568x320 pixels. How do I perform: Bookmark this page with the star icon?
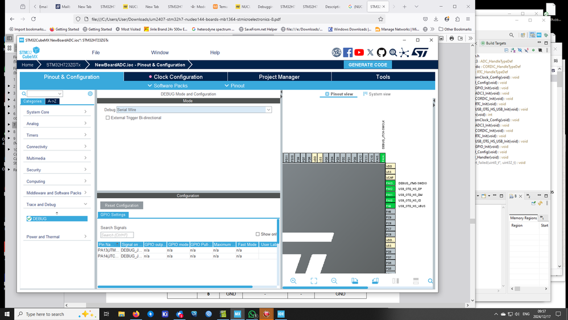(x=380, y=19)
